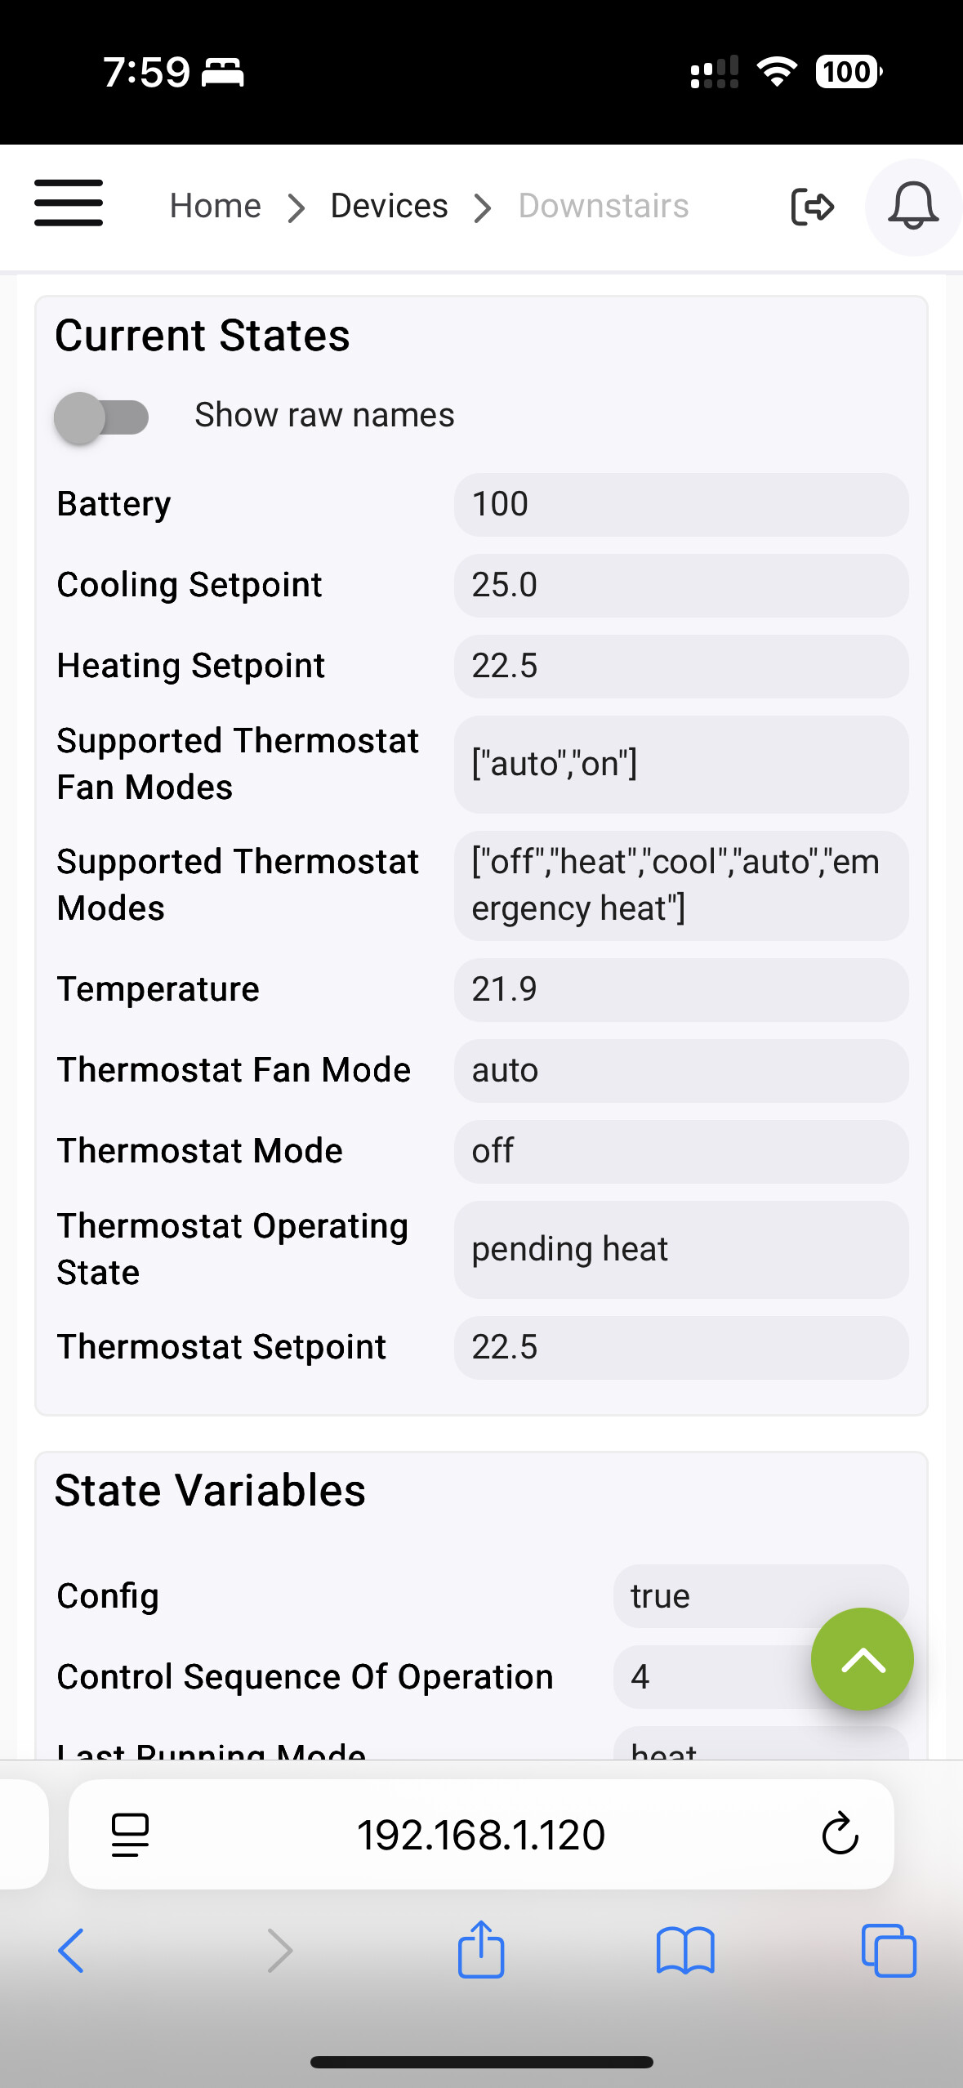The width and height of the screenshot is (963, 2088).
Task: Tap the Safari share icon
Action: click(x=481, y=1949)
